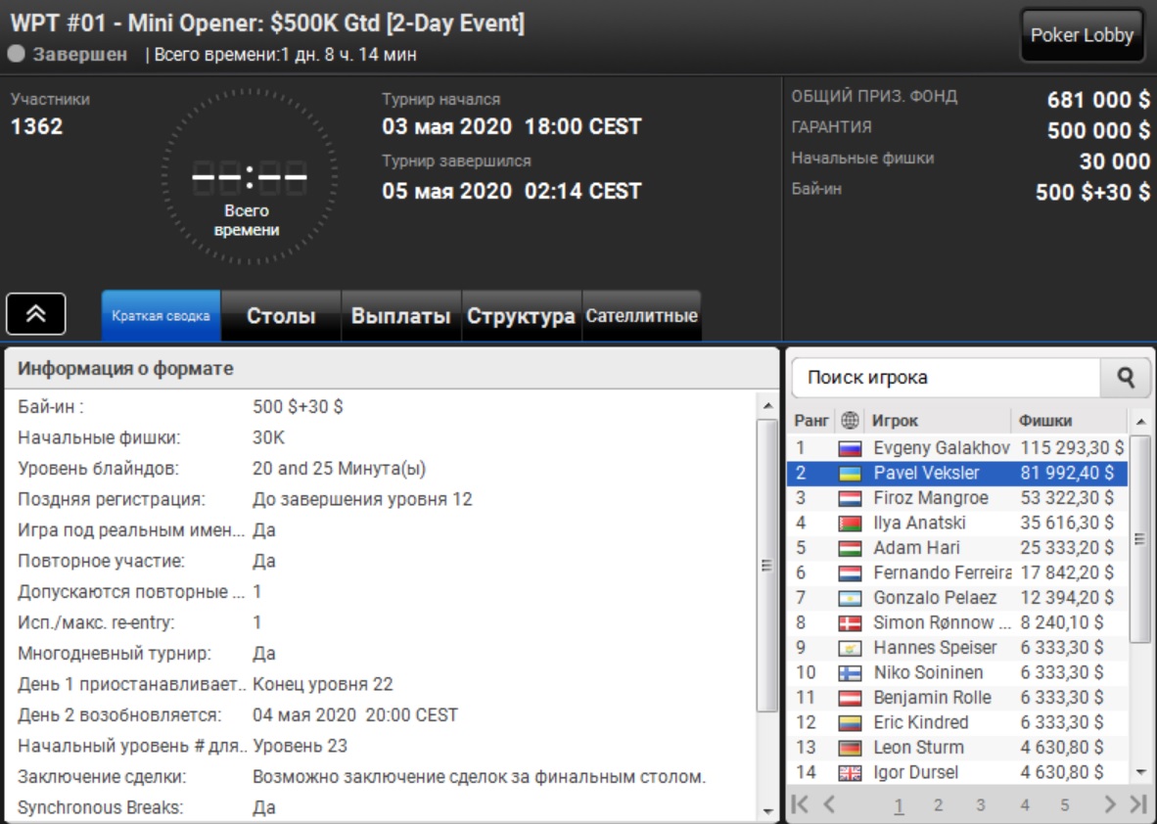
Task: Go to first page of player list
Action: [800, 804]
